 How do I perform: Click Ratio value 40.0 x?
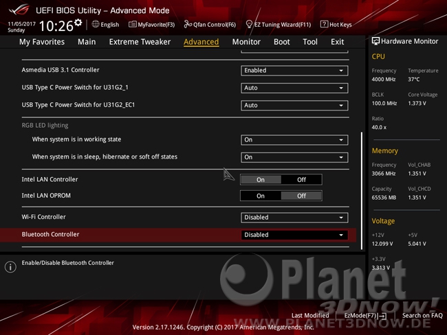[379, 128]
